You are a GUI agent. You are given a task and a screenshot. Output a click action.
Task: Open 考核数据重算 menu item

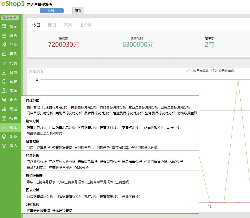[x=187, y=113]
